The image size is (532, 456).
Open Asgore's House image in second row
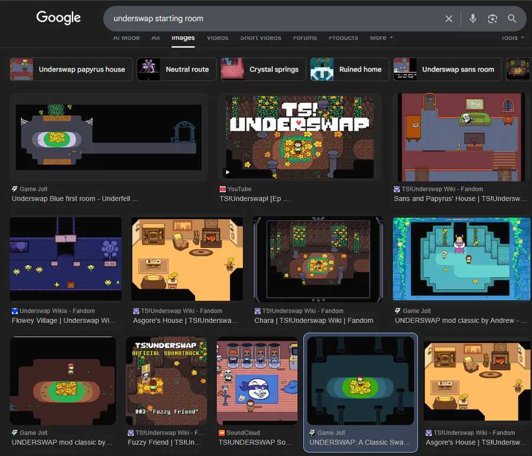[x=187, y=259]
